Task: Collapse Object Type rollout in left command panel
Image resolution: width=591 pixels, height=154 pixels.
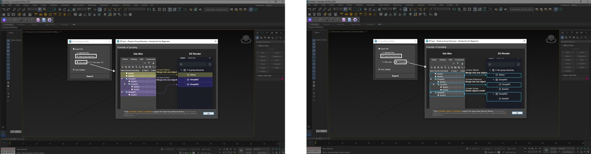Action: [263, 46]
